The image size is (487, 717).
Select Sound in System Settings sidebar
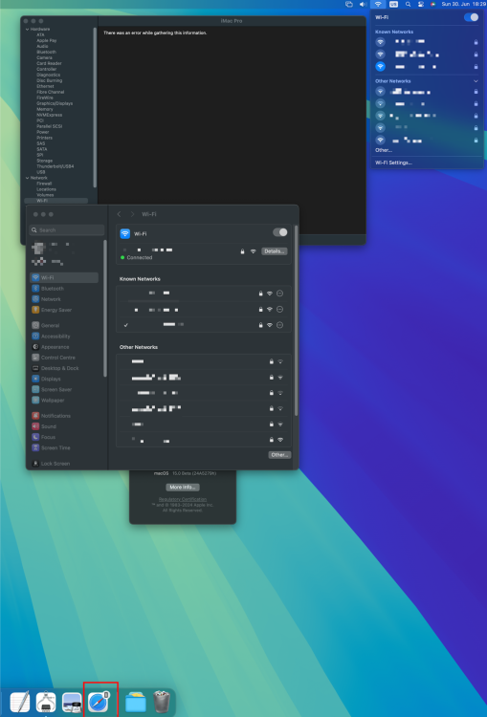(64, 426)
